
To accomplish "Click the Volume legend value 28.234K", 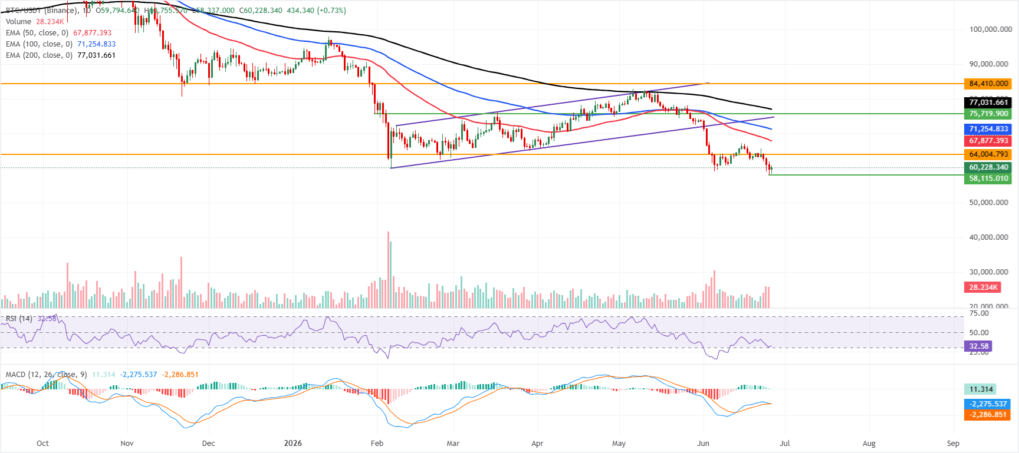I will pyautogui.click(x=50, y=22).
